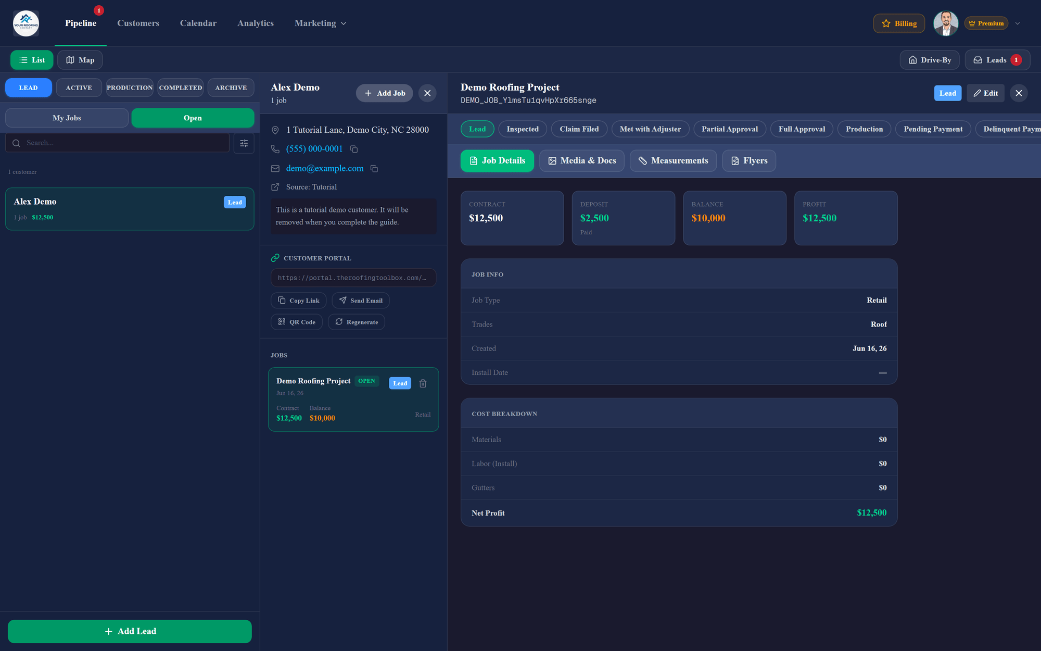Click the user profile avatar
1041x651 pixels.
point(946,23)
